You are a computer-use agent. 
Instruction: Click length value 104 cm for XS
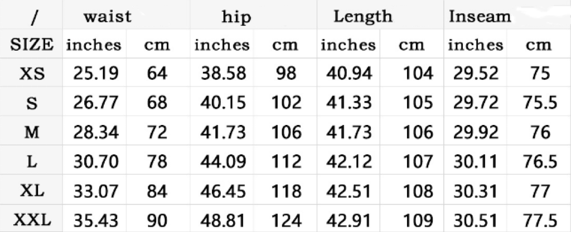coord(418,74)
